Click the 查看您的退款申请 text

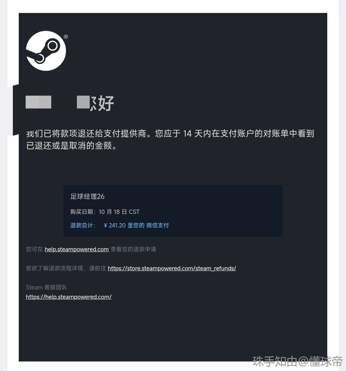pos(133,249)
